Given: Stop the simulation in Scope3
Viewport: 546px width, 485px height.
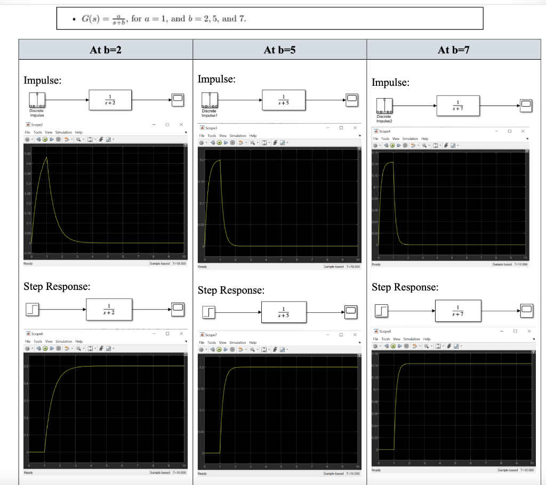Looking at the screenshot, I should 232,142.
